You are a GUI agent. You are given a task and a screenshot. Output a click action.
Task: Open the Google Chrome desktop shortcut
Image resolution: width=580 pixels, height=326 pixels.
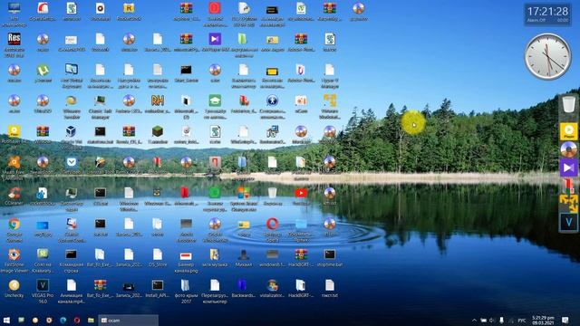[14, 224]
